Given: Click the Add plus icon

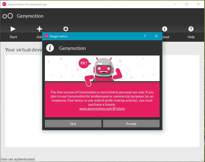Looking at the screenshot, I should (x=39, y=29).
